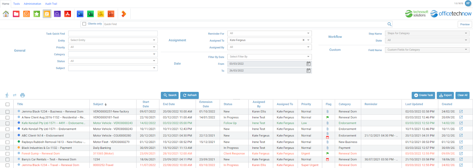Image resolution: width=473 pixels, height=168 pixels.
Task: Click the Search button
Action: click(x=170, y=95)
